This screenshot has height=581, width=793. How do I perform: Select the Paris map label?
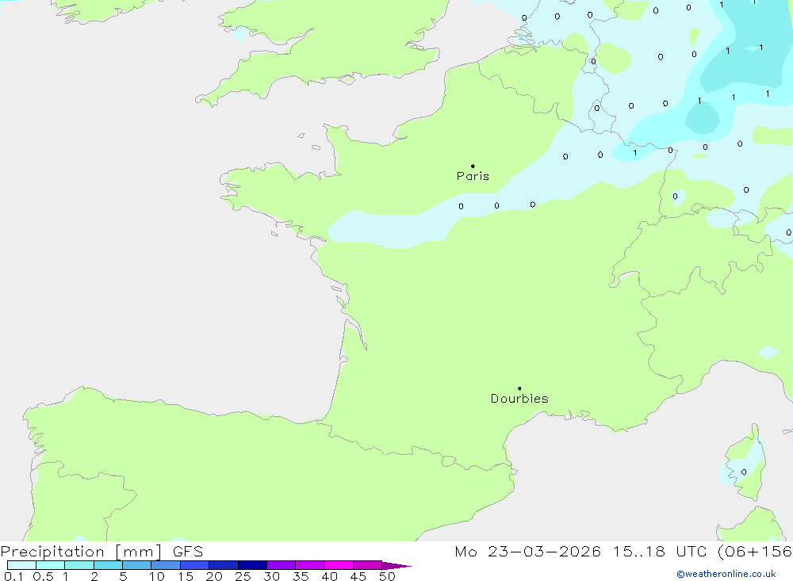473,177
